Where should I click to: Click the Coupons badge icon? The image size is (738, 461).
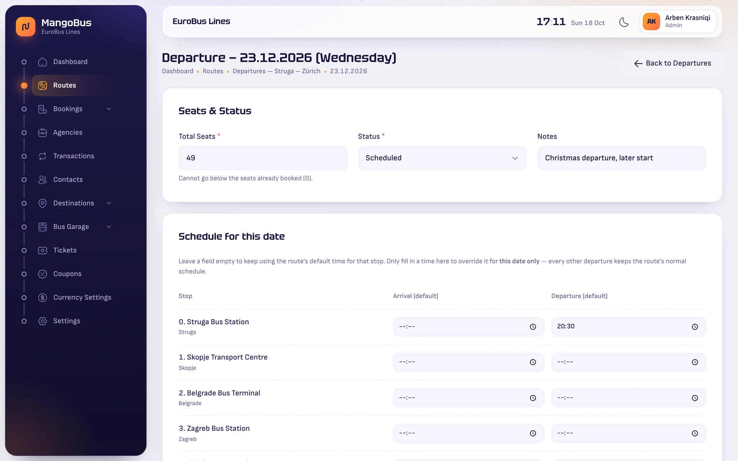point(43,274)
